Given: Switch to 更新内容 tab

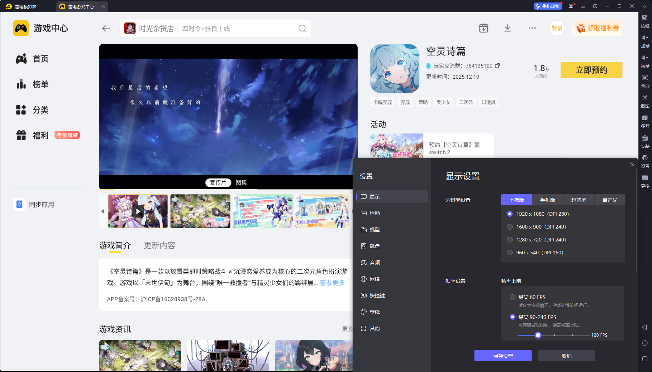Looking at the screenshot, I should coord(159,245).
